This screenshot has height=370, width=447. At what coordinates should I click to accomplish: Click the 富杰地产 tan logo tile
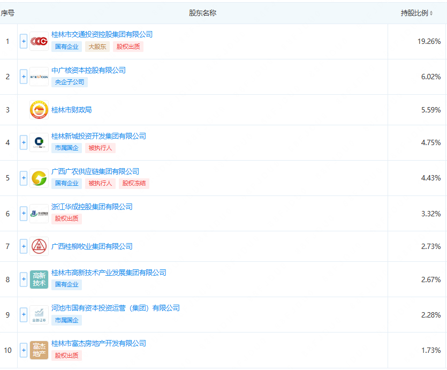39,350
